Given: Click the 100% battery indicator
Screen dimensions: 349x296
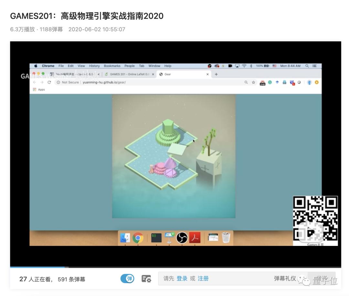Looking at the screenshot, I should tap(263, 66).
